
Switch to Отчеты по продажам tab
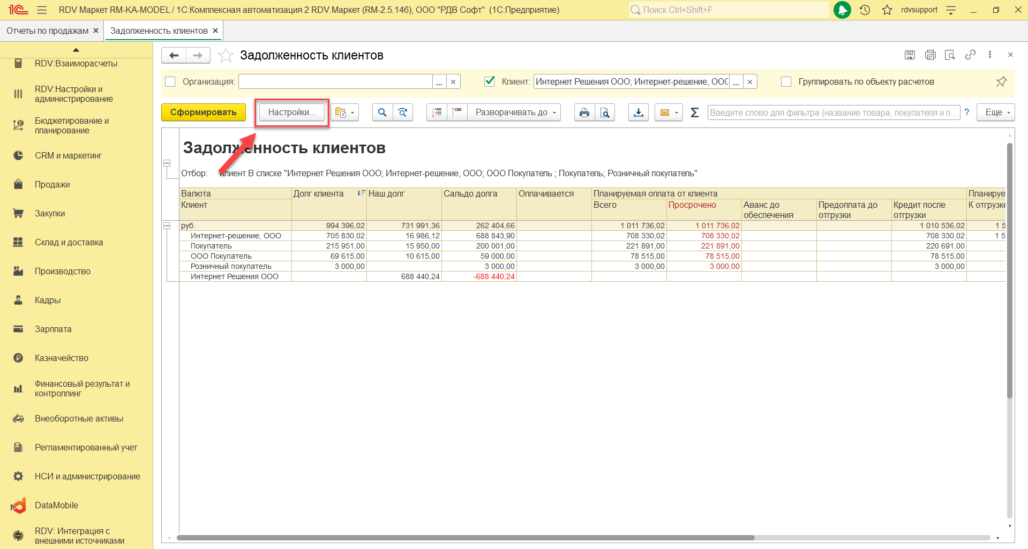[x=47, y=31]
